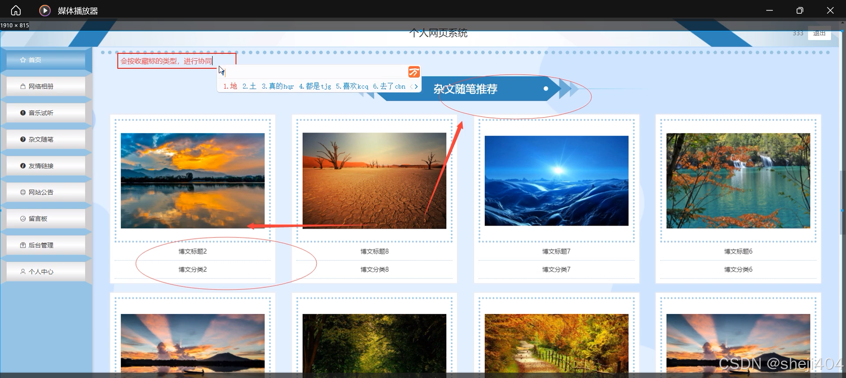Click the icon beside 音乐试听
Image resolution: width=846 pixels, height=378 pixels.
[23, 113]
